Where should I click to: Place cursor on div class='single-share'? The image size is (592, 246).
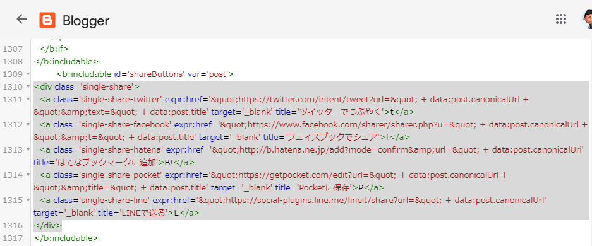pyautogui.click(x=87, y=87)
